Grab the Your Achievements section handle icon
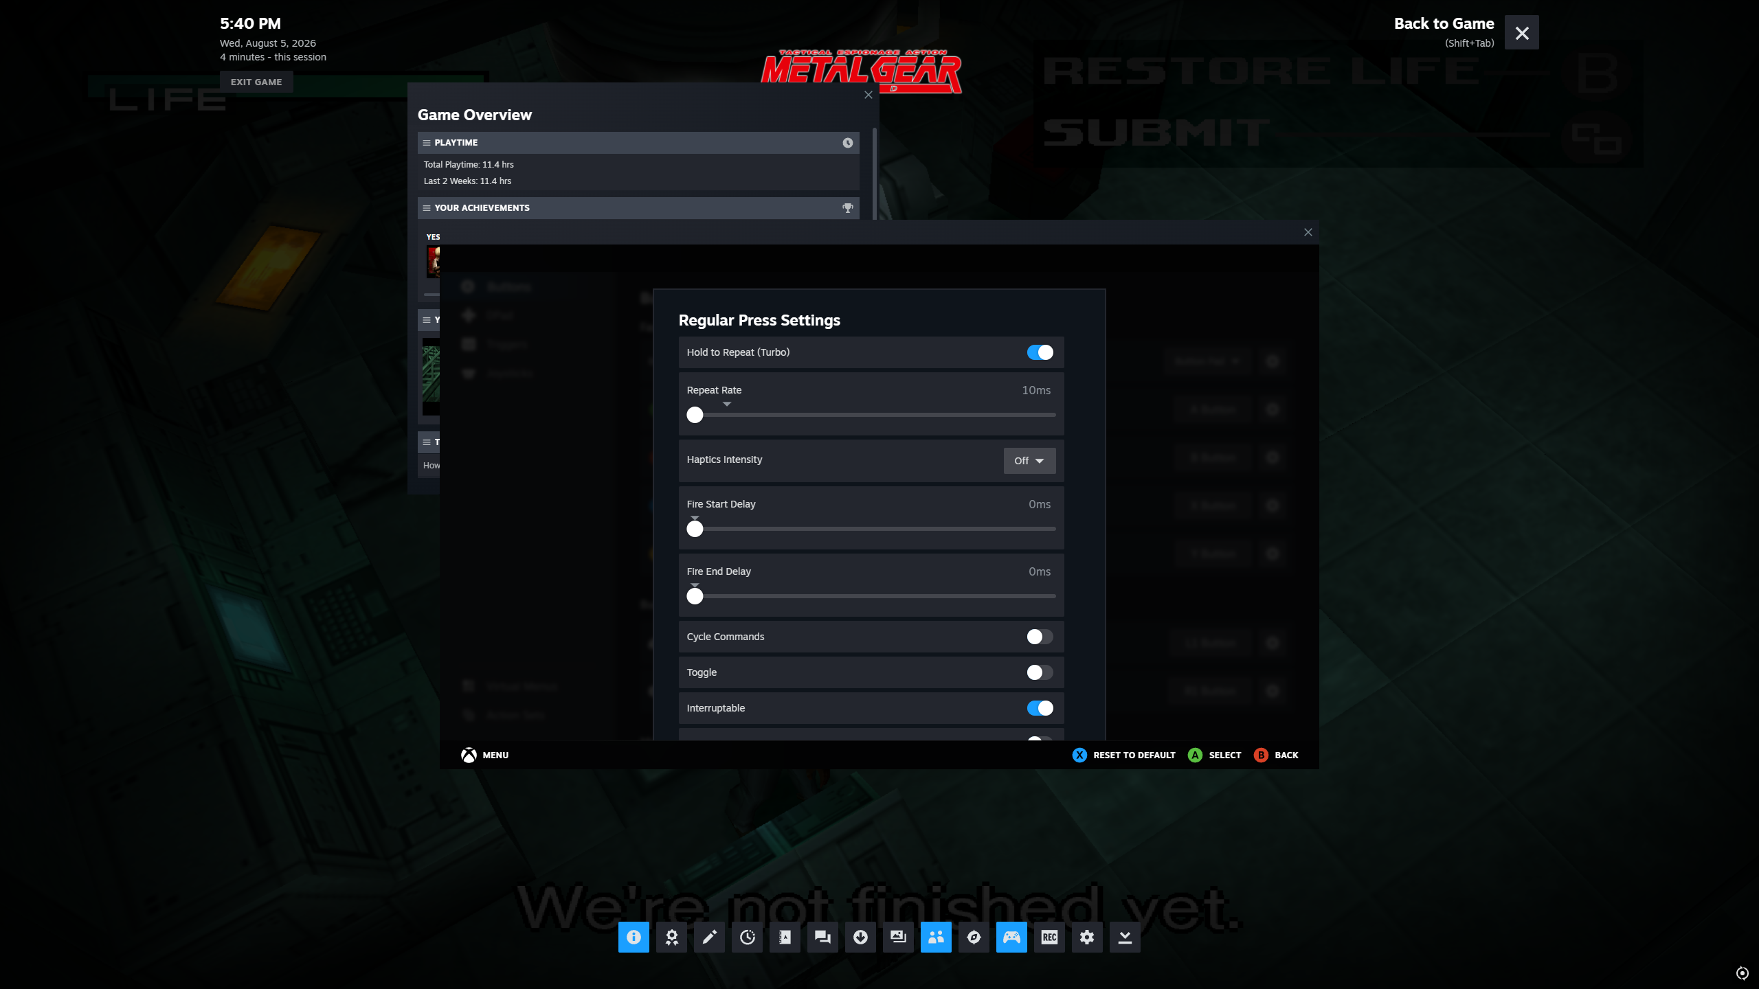Image resolution: width=1759 pixels, height=989 pixels. pos(427,208)
